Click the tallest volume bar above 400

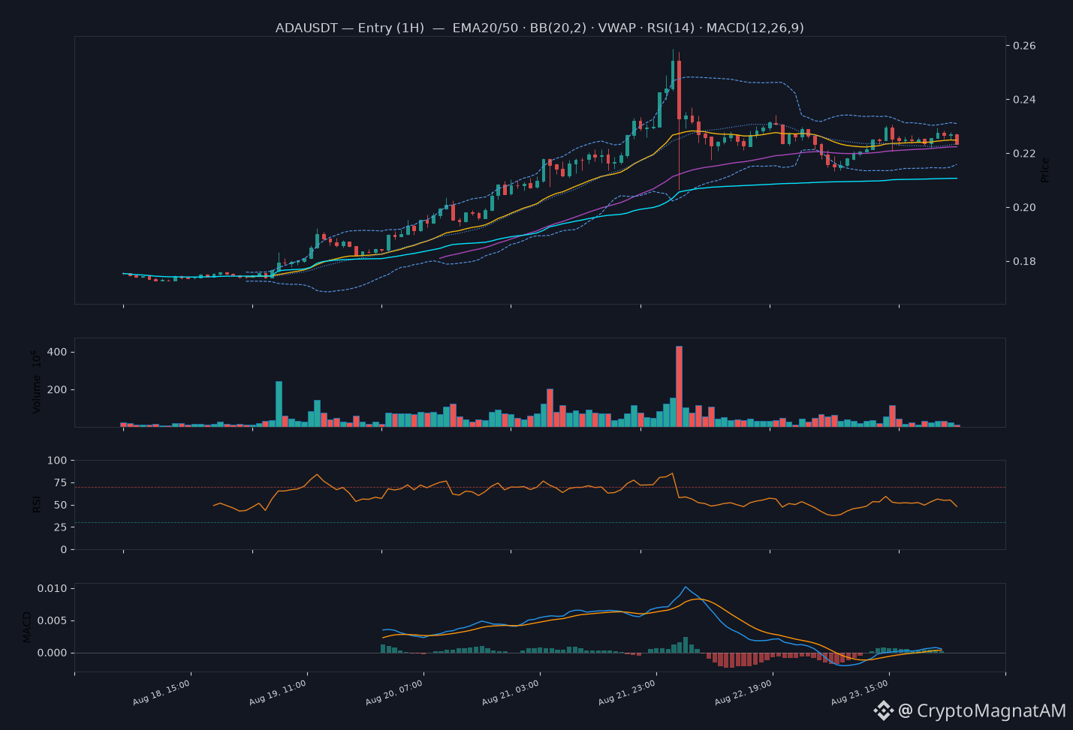pos(679,386)
